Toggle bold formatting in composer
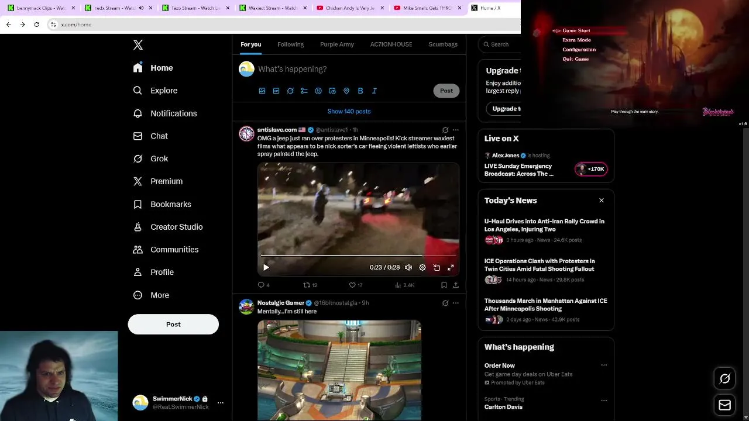 (360, 91)
